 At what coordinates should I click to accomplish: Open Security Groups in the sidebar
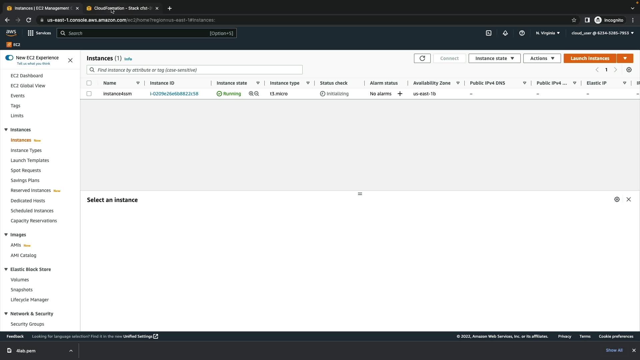[x=27, y=324]
